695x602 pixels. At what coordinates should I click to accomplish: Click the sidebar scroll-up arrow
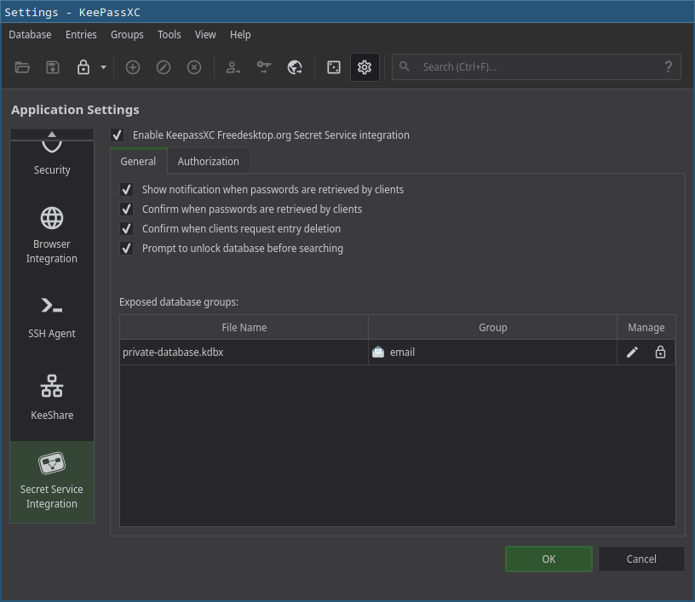tap(52, 135)
